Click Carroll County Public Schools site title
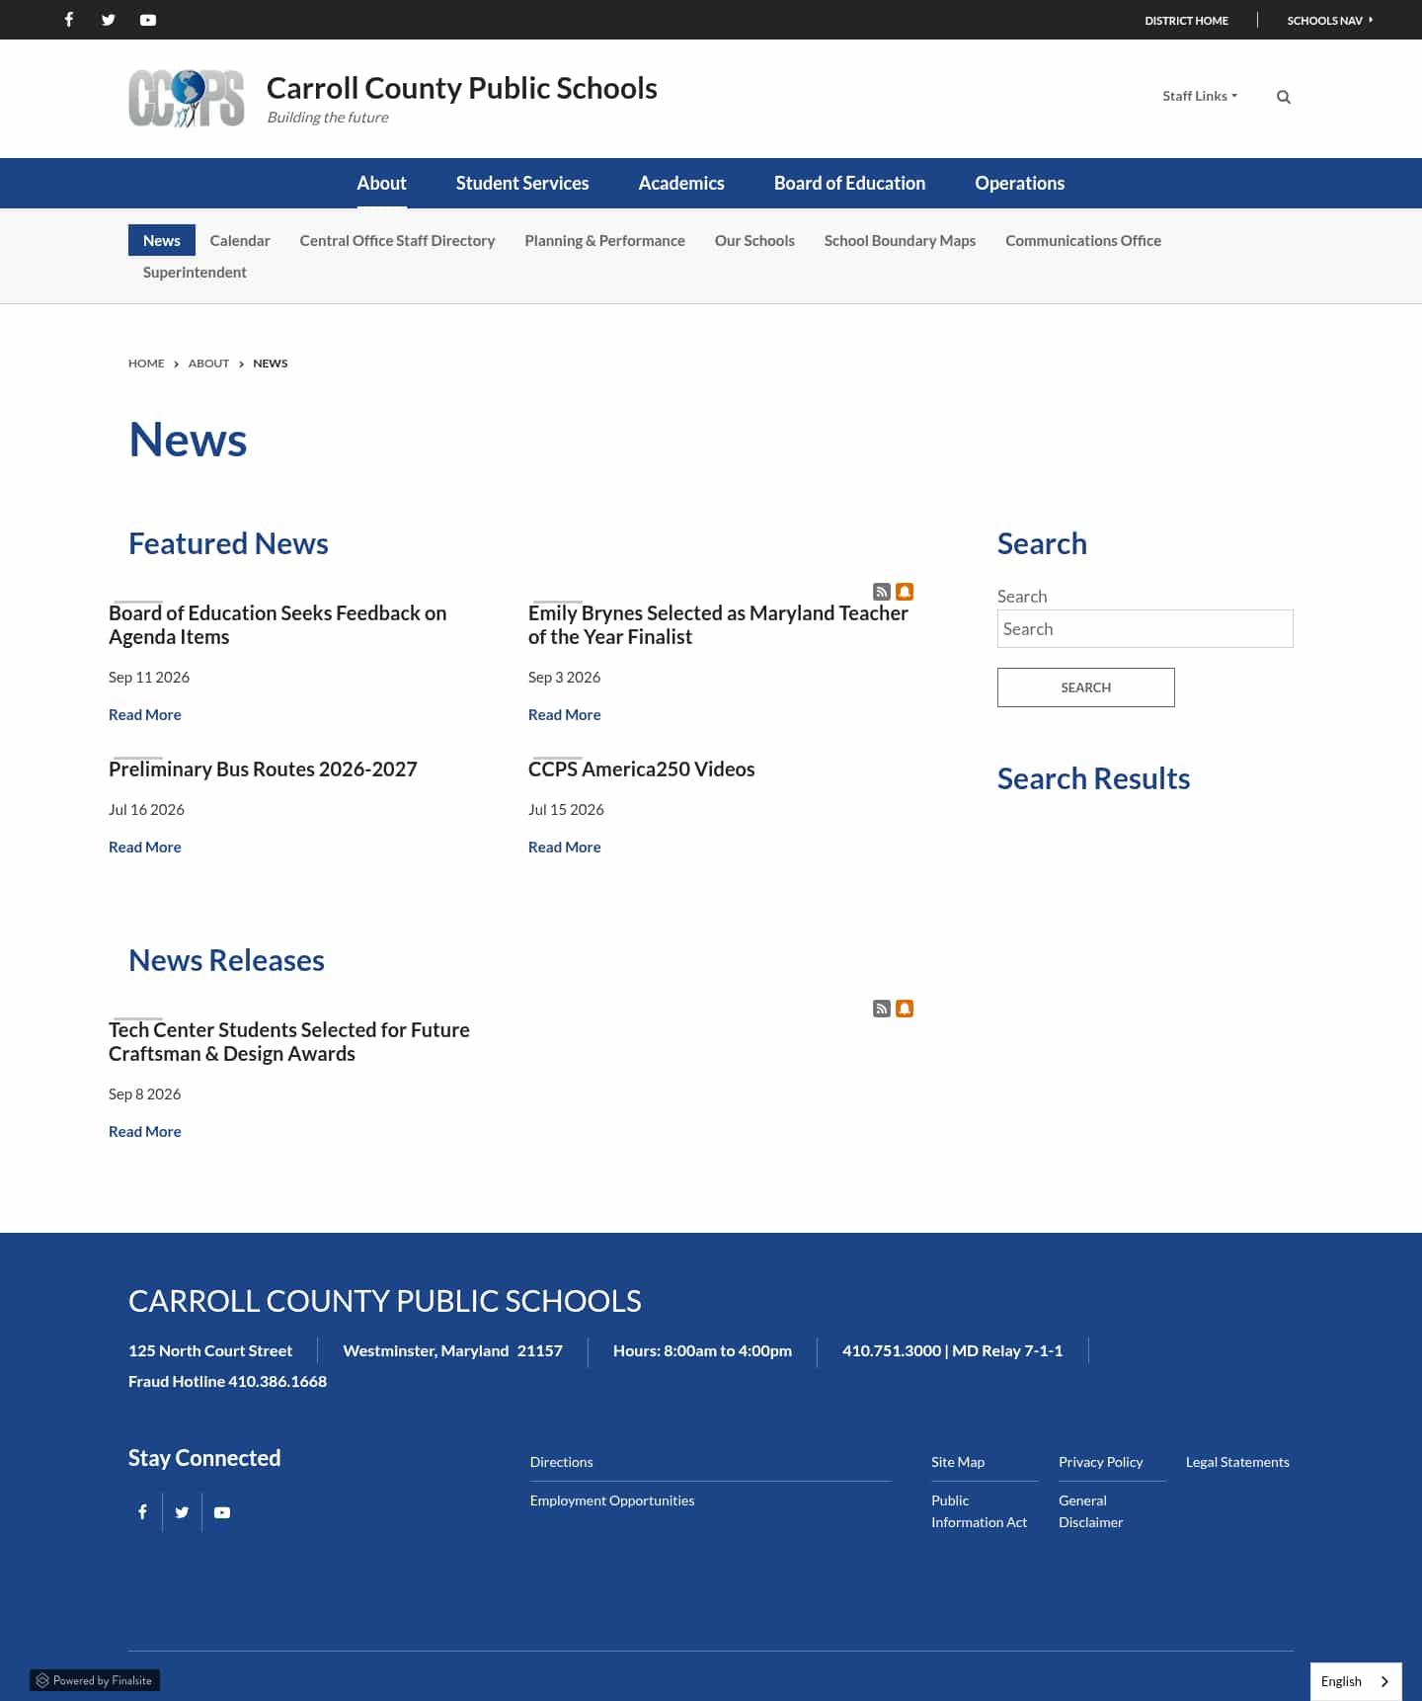Screen dimensions: 1422x1701 pos(462,88)
